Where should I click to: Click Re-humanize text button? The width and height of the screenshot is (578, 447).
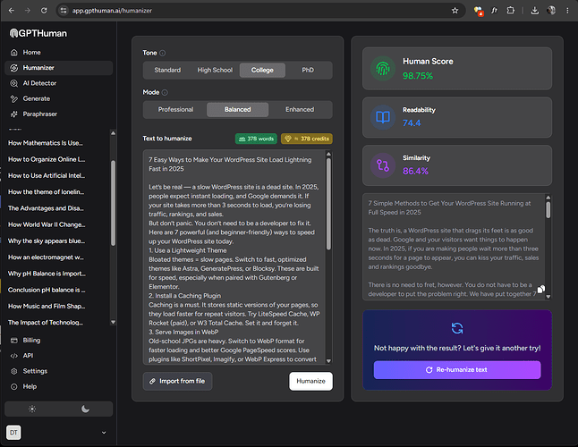tap(457, 370)
